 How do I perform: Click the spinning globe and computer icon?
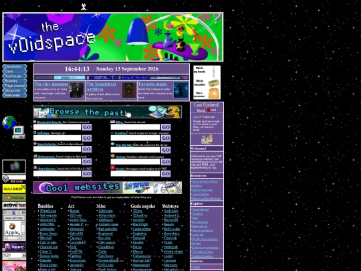pyautogui.click(x=14, y=127)
